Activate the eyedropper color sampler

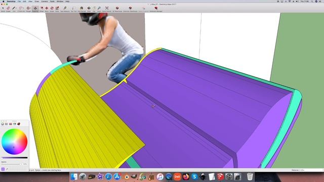pos(7,169)
